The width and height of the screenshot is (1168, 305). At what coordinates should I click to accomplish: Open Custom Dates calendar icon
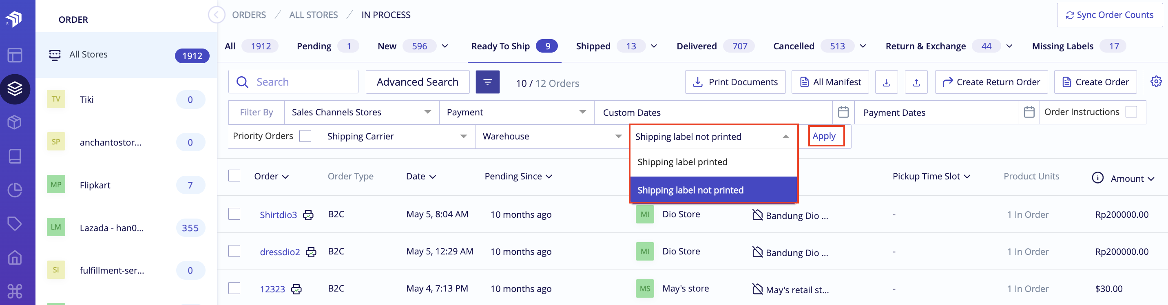pyautogui.click(x=843, y=112)
